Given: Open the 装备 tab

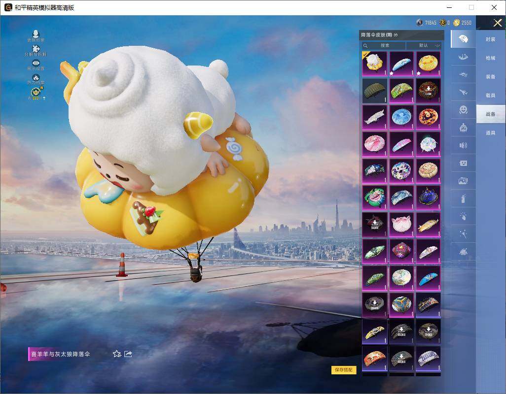Looking at the screenshot, I should [x=491, y=77].
